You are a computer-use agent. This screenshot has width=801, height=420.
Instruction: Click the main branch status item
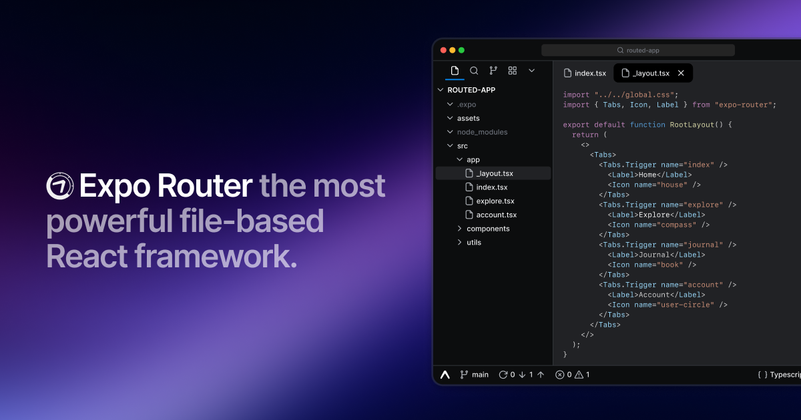coord(475,375)
